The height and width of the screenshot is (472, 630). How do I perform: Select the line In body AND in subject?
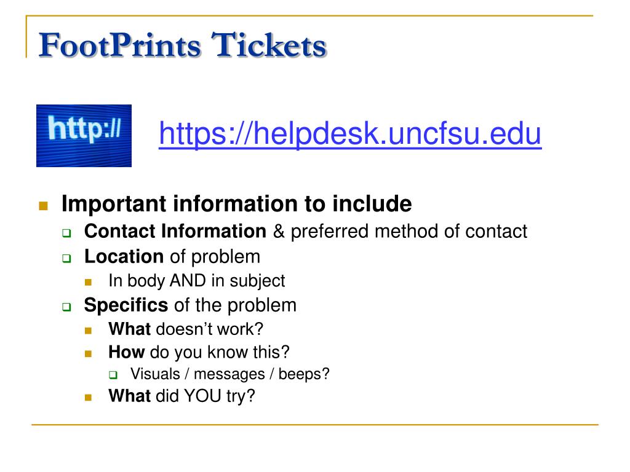[x=197, y=281]
